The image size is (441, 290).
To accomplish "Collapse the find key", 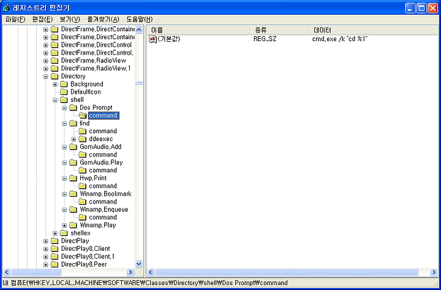I will point(64,124).
